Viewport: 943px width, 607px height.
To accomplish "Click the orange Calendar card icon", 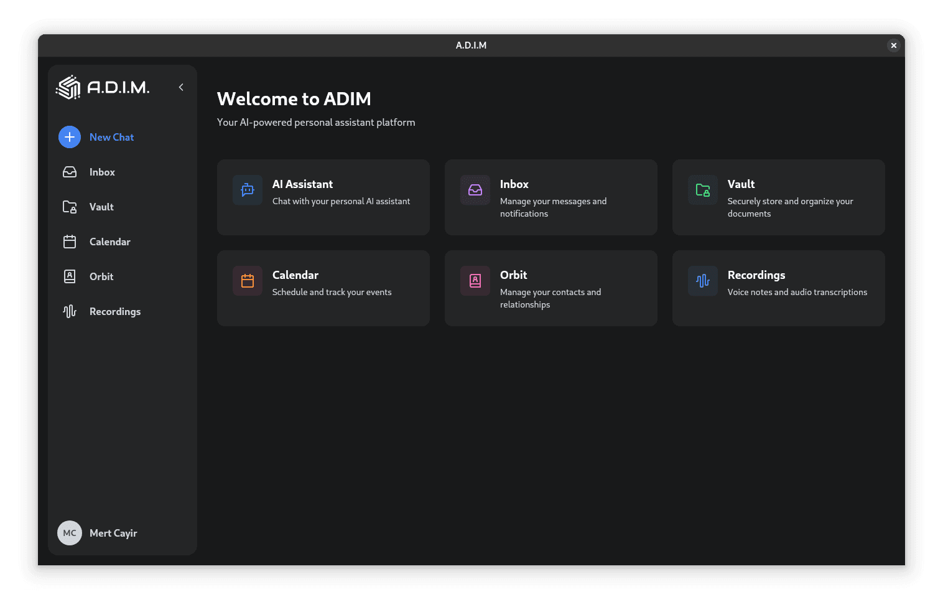I will (x=247, y=281).
